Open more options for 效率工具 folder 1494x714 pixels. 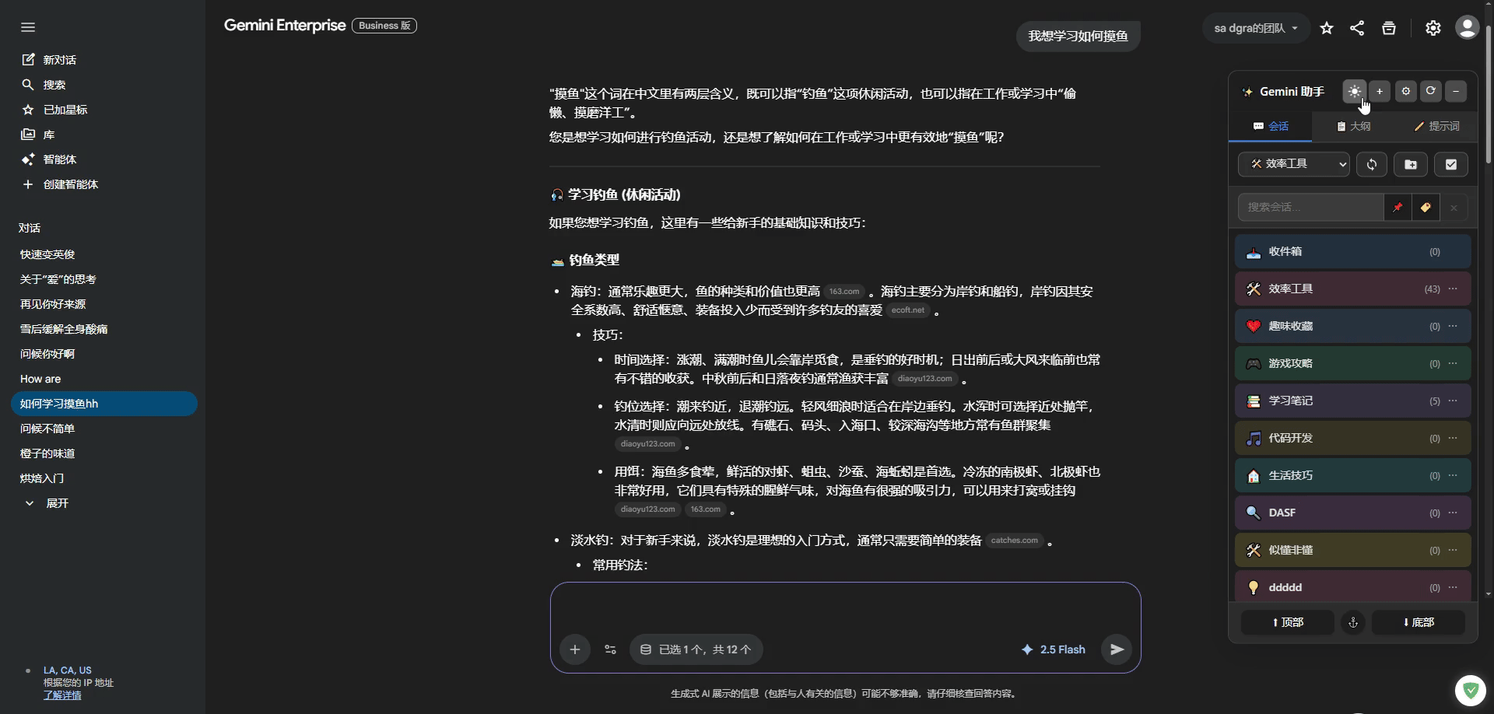click(1453, 289)
